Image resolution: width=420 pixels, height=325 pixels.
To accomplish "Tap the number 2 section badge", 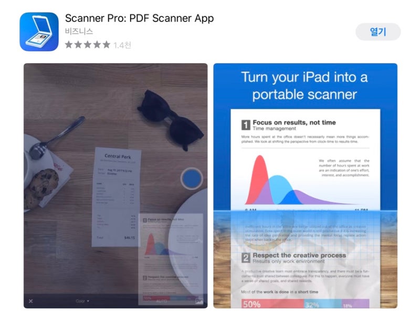I will [x=246, y=258].
